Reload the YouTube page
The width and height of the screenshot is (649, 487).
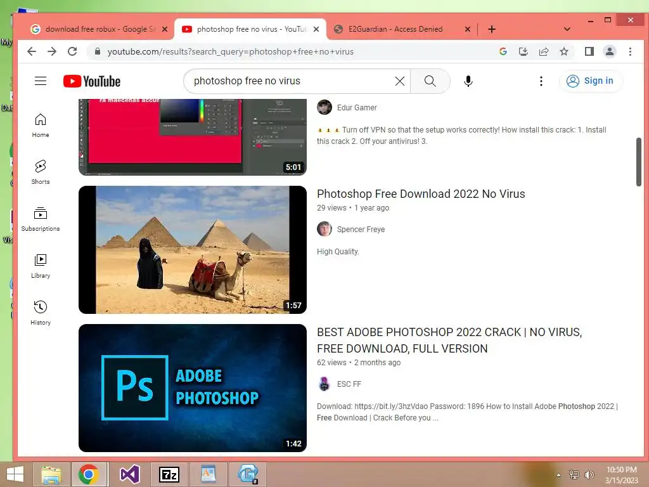pyautogui.click(x=72, y=51)
